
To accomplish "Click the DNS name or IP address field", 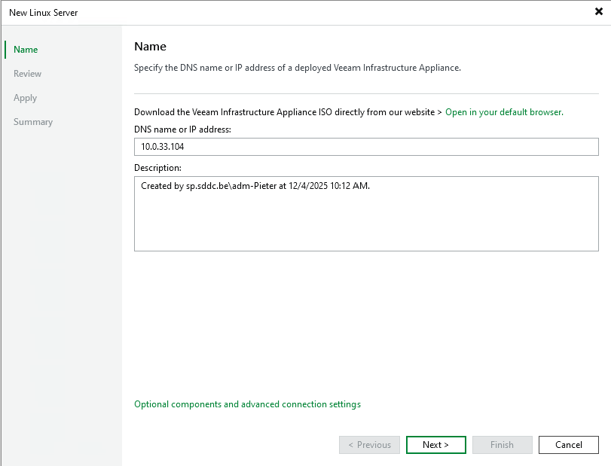I will click(366, 147).
